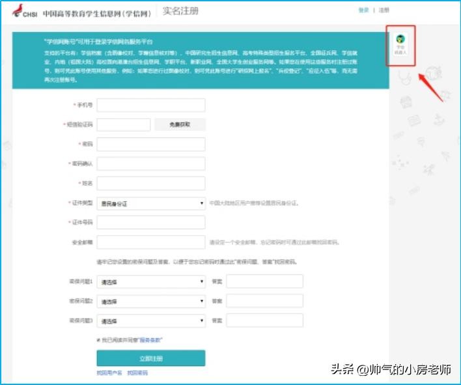Image resolution: width=461 pixels, height=385 pixels.
Task: Toggle the 我已阅读并同意 agreement checkbox
Action: [98, 340]
